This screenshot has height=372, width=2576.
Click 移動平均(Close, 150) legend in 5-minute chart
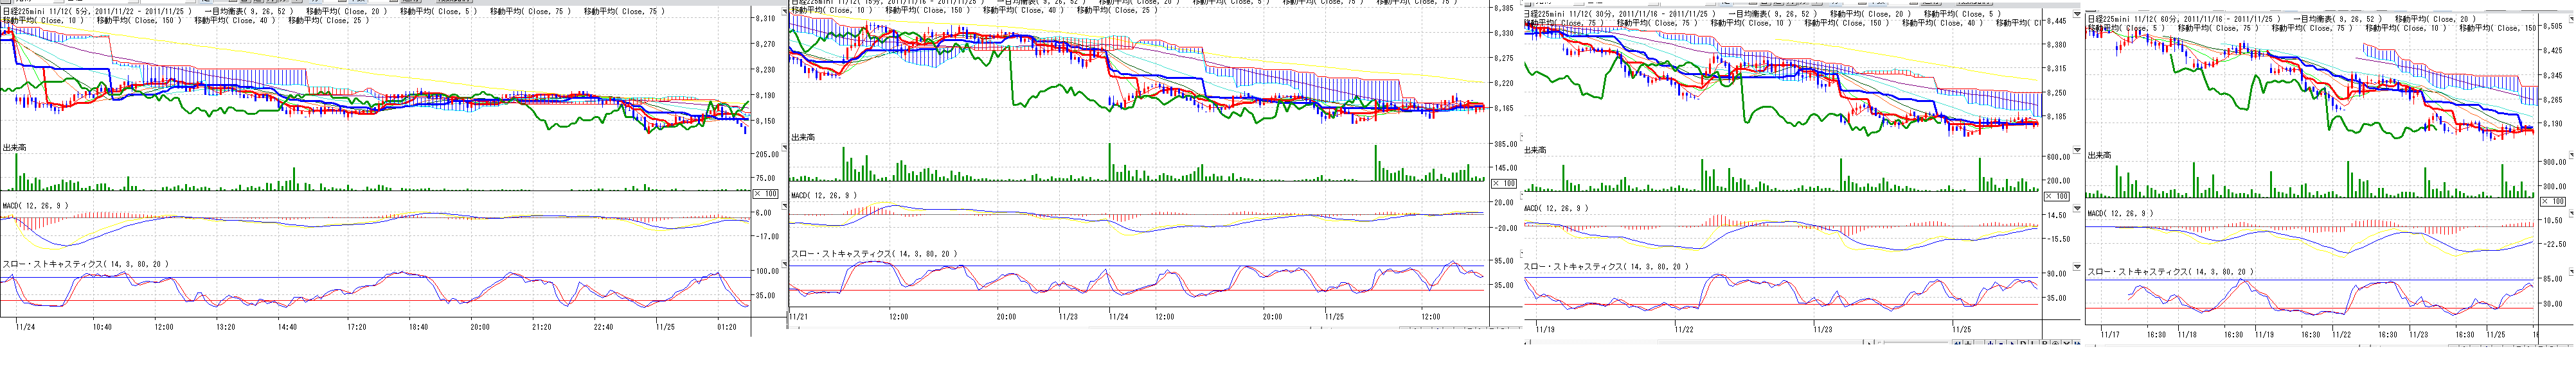[x=138, y=20]
